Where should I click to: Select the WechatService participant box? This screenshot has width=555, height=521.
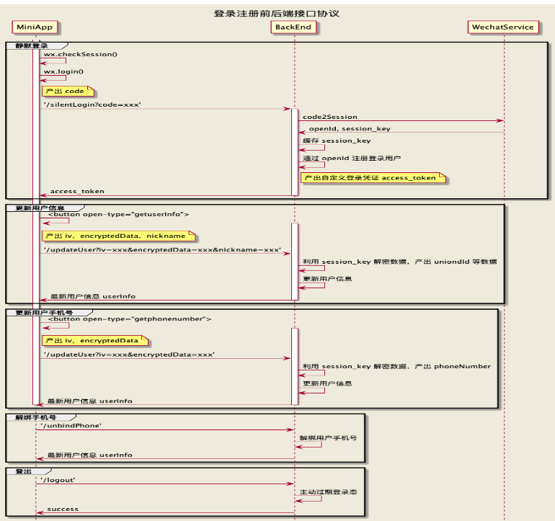tap(502, 27)
